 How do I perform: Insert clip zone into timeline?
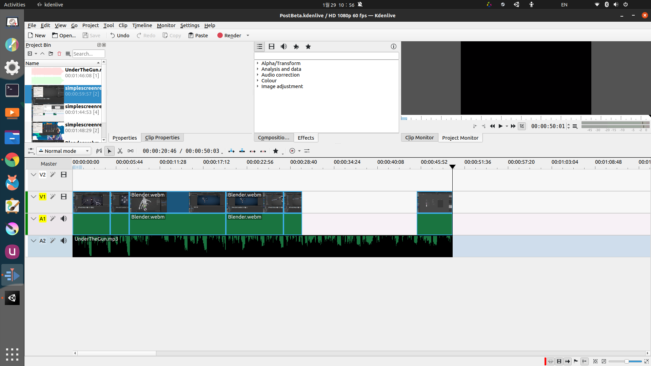point(232,151)
